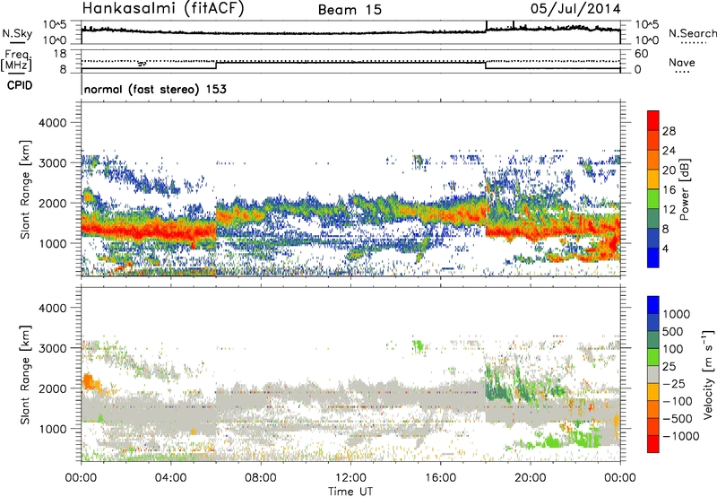717x497 pixels.
Task: Click the date '05/Jul/2014'
Action: 575,9
